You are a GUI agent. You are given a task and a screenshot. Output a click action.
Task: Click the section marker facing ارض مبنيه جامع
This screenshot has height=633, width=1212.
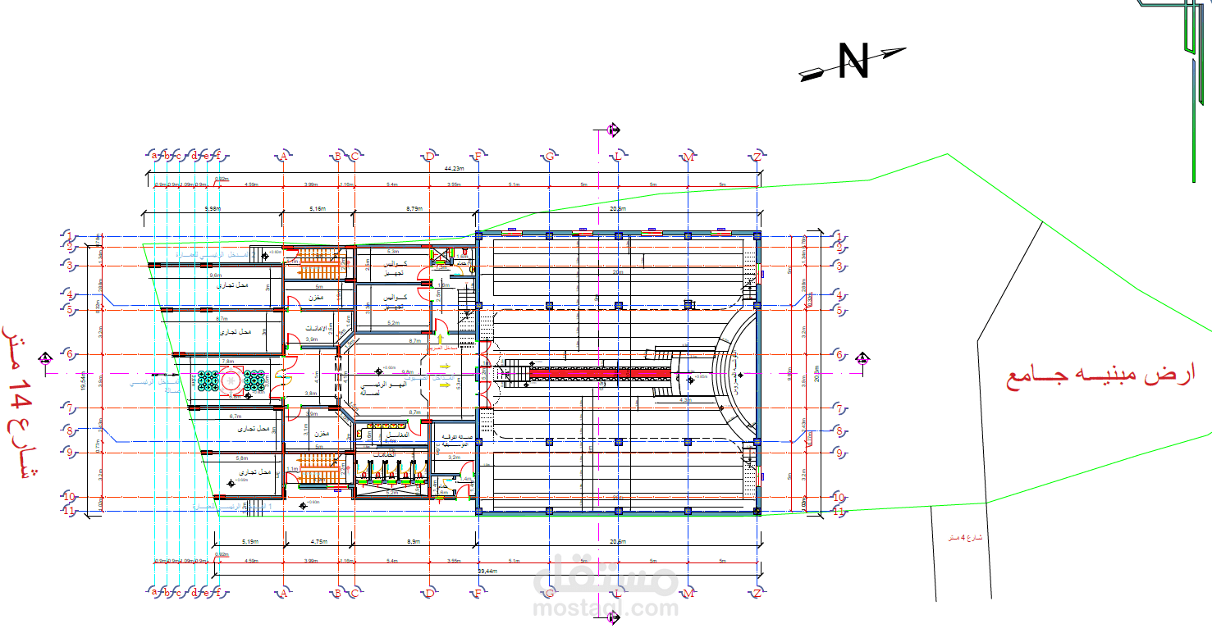tap(862, 357)
